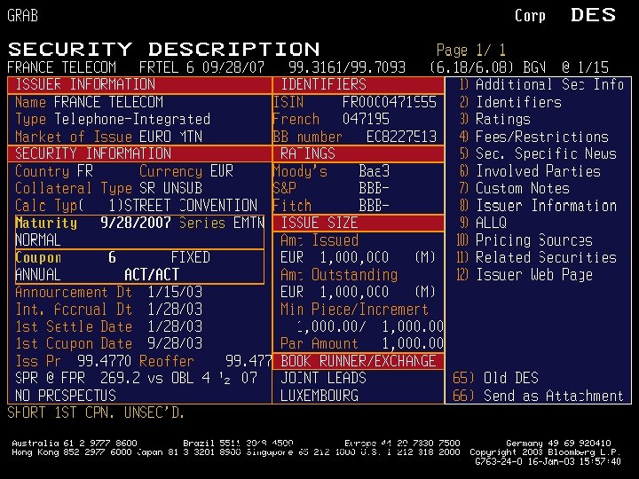Click the SECURITY DESCRIPTION title
This screenshot has width=639, height=479.
(x=164, y=50)
